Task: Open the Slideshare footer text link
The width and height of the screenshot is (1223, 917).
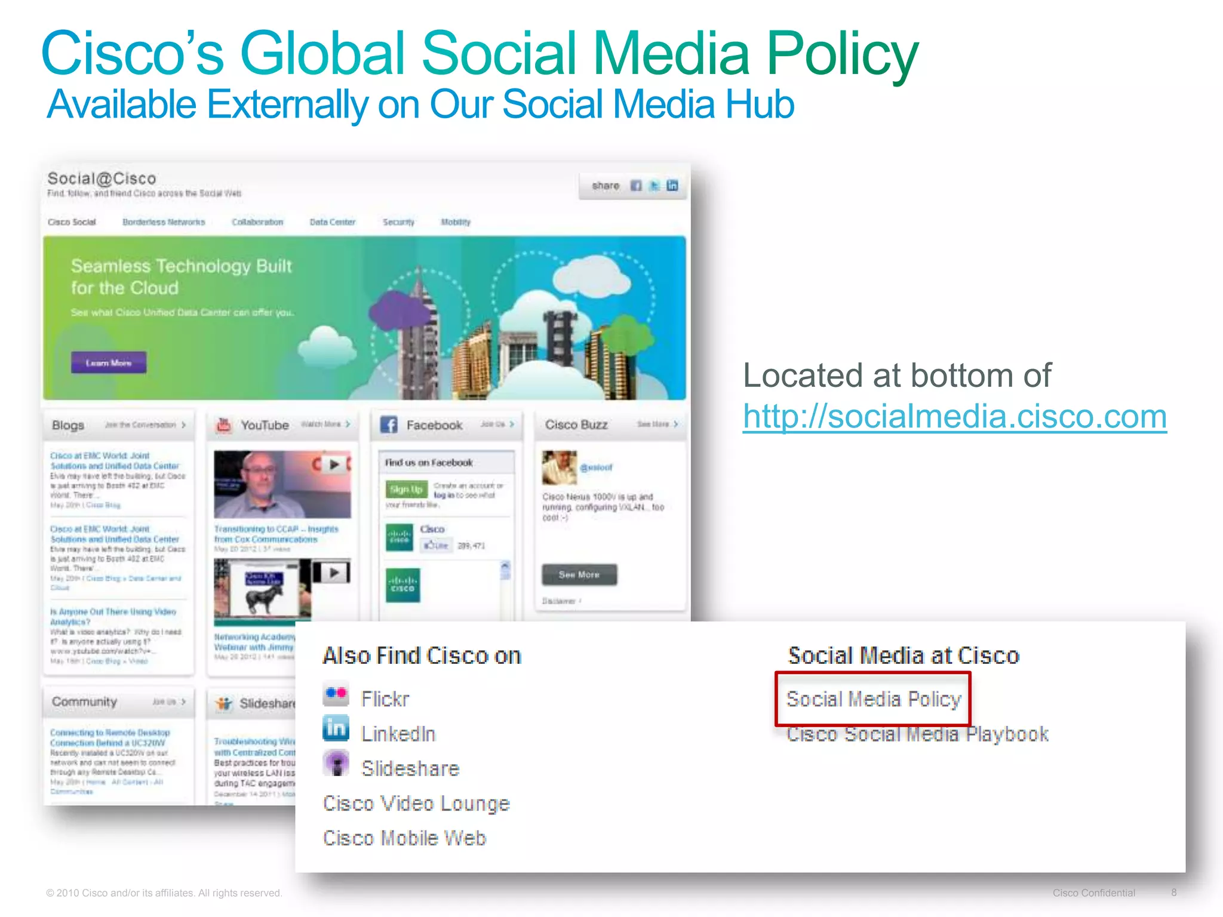Action: pyautogui.click(x=410, y=768)
